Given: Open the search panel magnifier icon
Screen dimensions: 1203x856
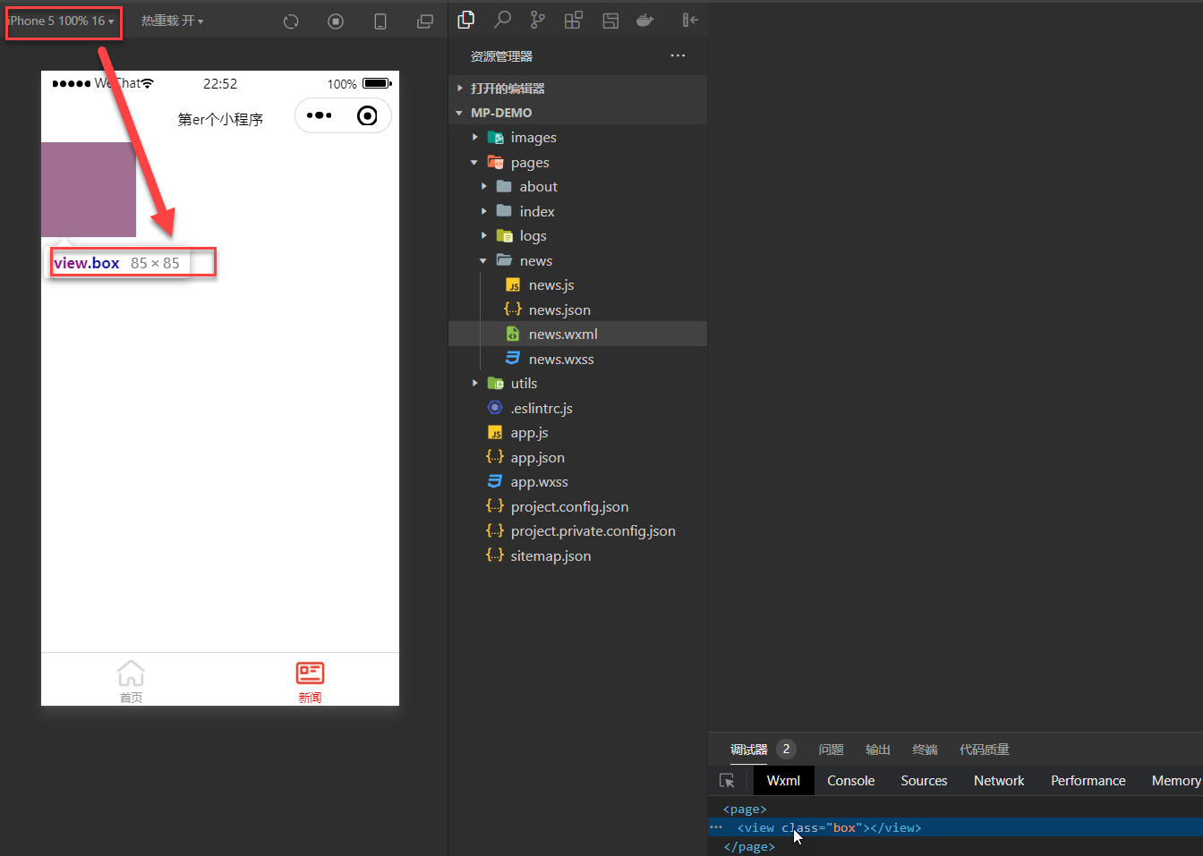Looking at the screenshot, I should 502,20.
